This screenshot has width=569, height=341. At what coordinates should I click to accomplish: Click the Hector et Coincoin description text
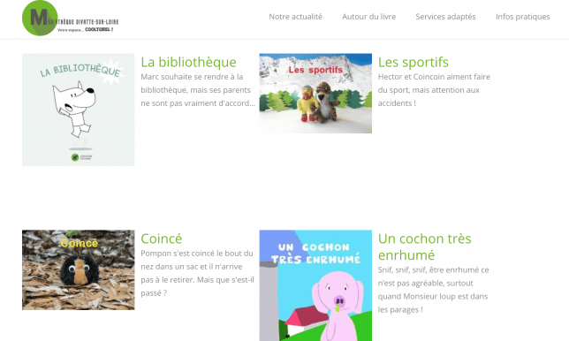point(434,90)
